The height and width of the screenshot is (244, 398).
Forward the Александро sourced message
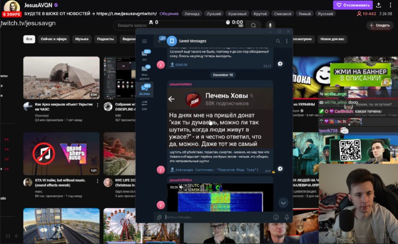280,168
